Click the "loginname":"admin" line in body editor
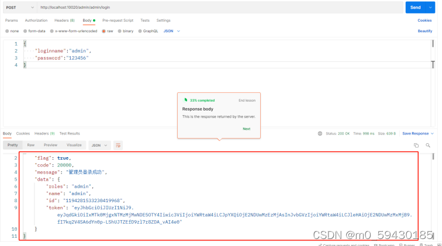Image resolution: width=442 pixels, height=246 pixels. [63, 51]
